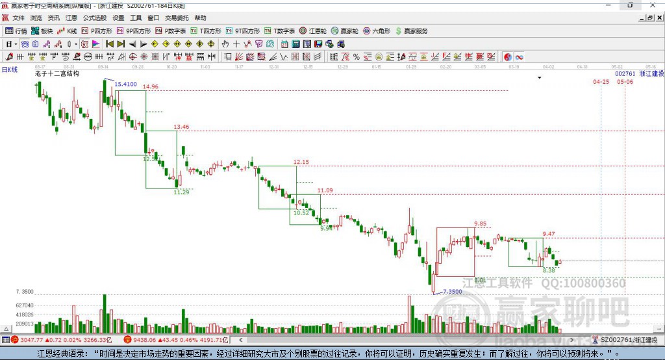Open T四方形 tool
665x360 pixels.
(206, 31)
